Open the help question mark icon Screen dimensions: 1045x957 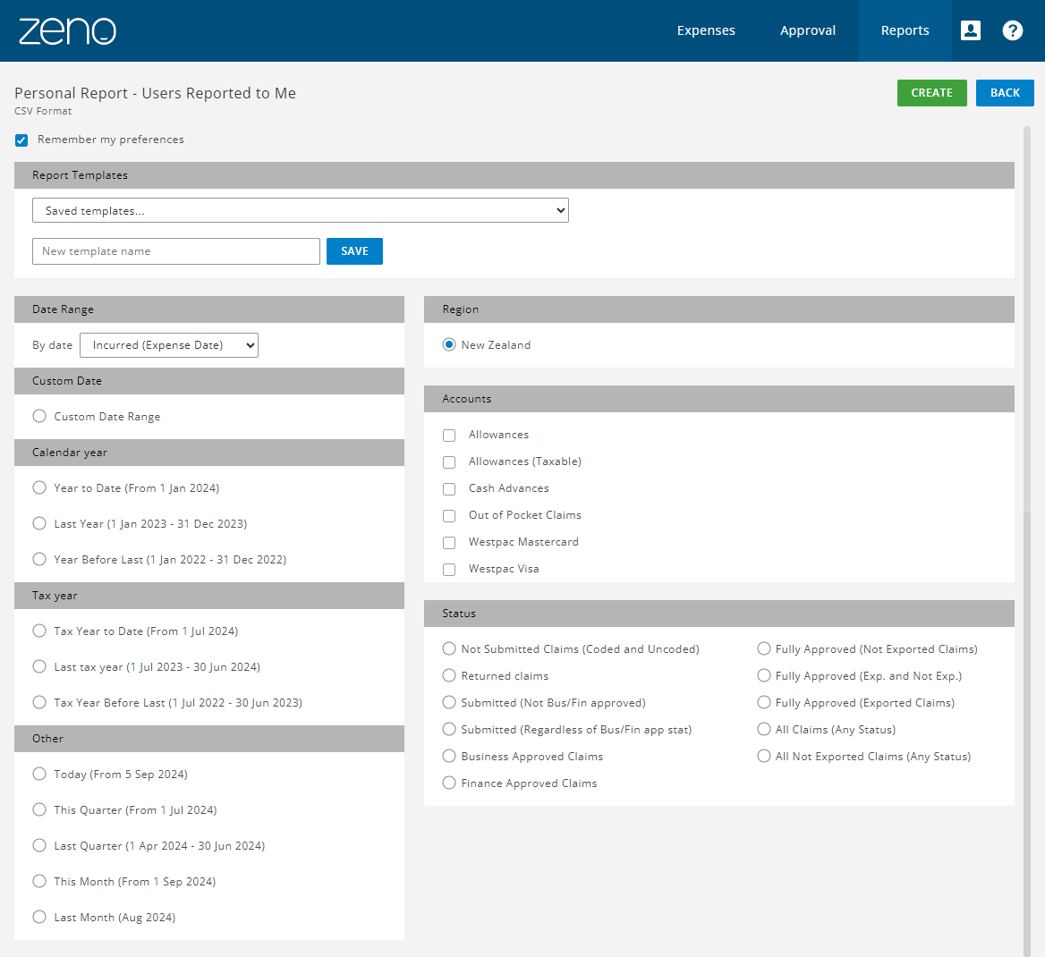click(x=1013, y=30)
